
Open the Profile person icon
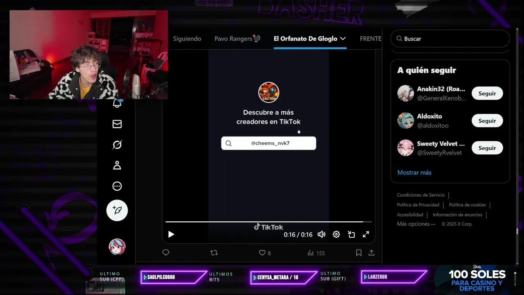(x=117, y=165)
